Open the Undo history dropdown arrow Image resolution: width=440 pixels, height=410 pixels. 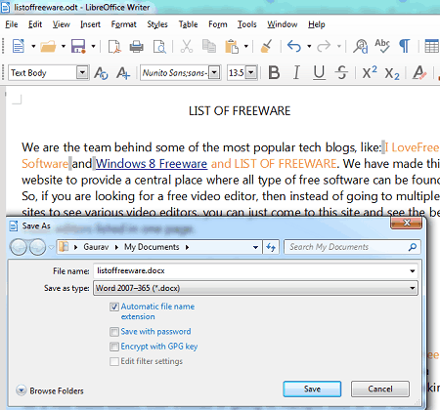tap(309, 46)
